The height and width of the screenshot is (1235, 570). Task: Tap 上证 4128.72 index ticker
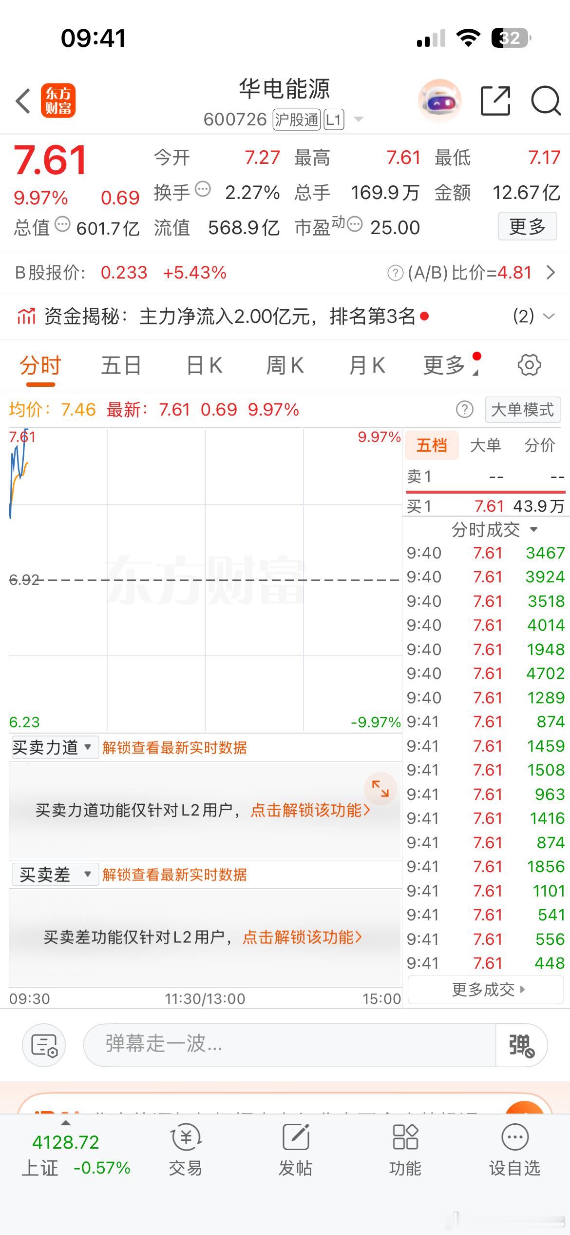point(76,1155)
